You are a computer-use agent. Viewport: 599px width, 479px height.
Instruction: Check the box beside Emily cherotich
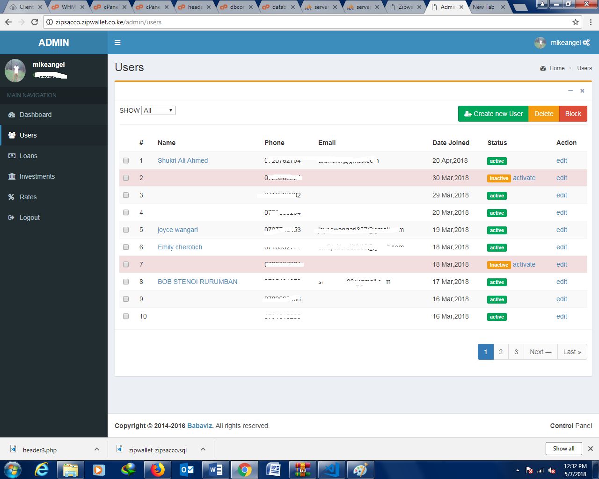tap(126, 247)
